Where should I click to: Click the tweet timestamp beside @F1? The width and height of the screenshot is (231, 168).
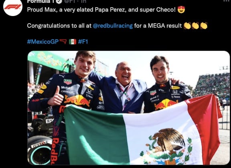pyautogui.click(x=83, y=2)
